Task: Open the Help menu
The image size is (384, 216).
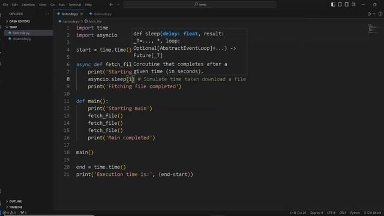Action: tap(88, 5)
